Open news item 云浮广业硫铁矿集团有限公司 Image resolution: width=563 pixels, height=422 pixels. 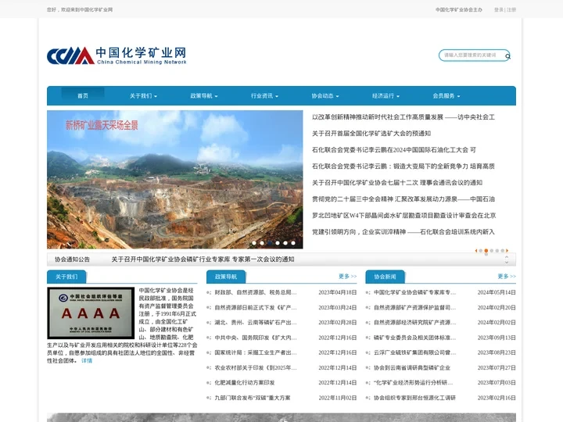414,352
